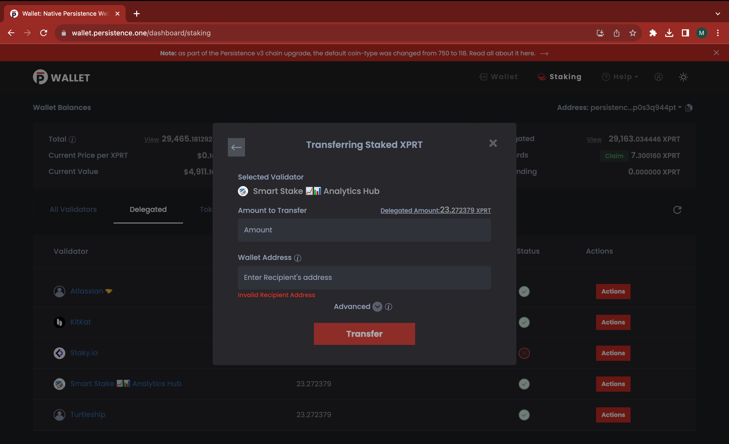
Task: Click the back arrow in transfer modal
Action: point(236,147)
